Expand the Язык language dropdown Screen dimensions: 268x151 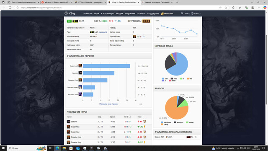coord(196,13)
